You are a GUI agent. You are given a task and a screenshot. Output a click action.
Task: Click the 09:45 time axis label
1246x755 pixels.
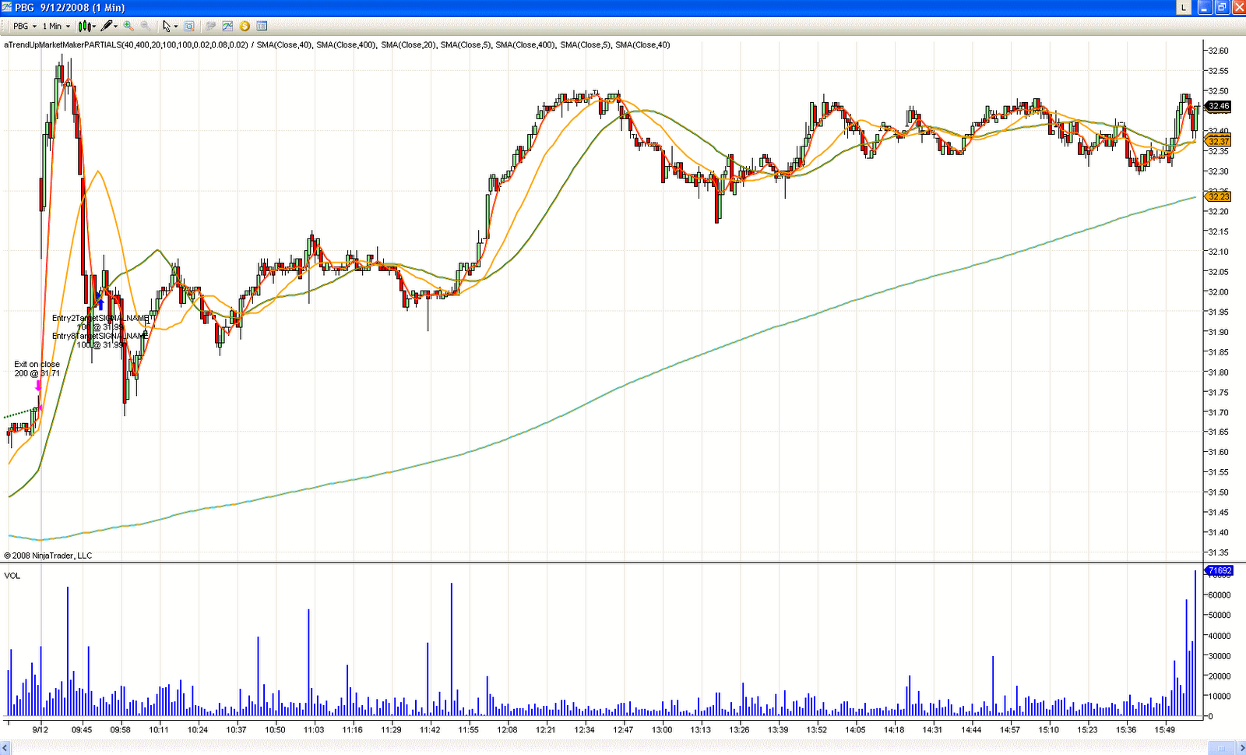82,730
